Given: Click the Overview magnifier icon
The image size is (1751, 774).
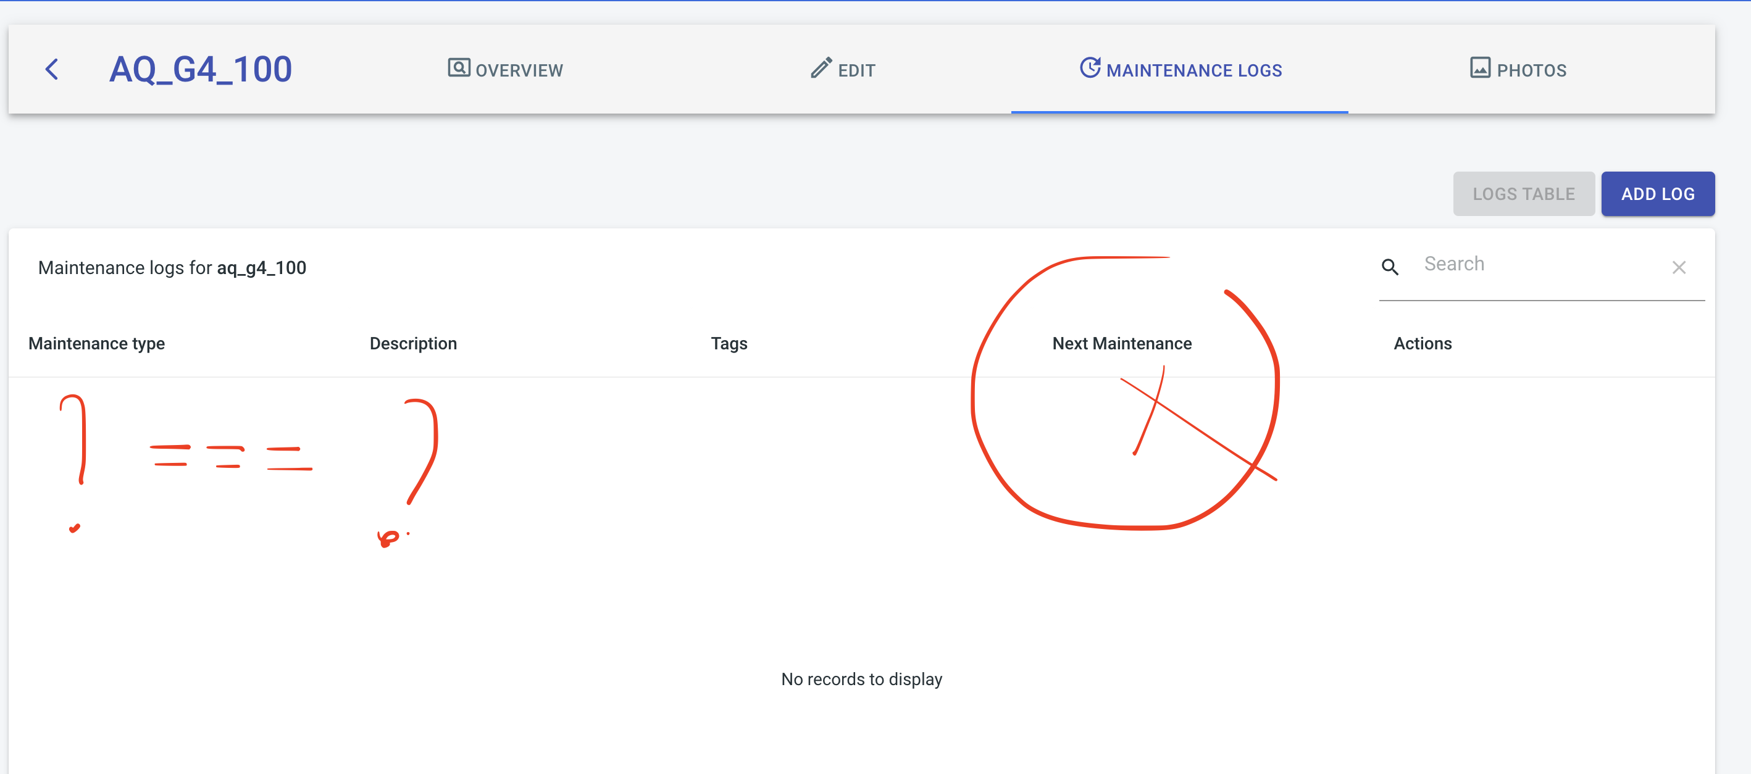Looking at the screenshot, I should pyautogui.click(x=459, y=68).
